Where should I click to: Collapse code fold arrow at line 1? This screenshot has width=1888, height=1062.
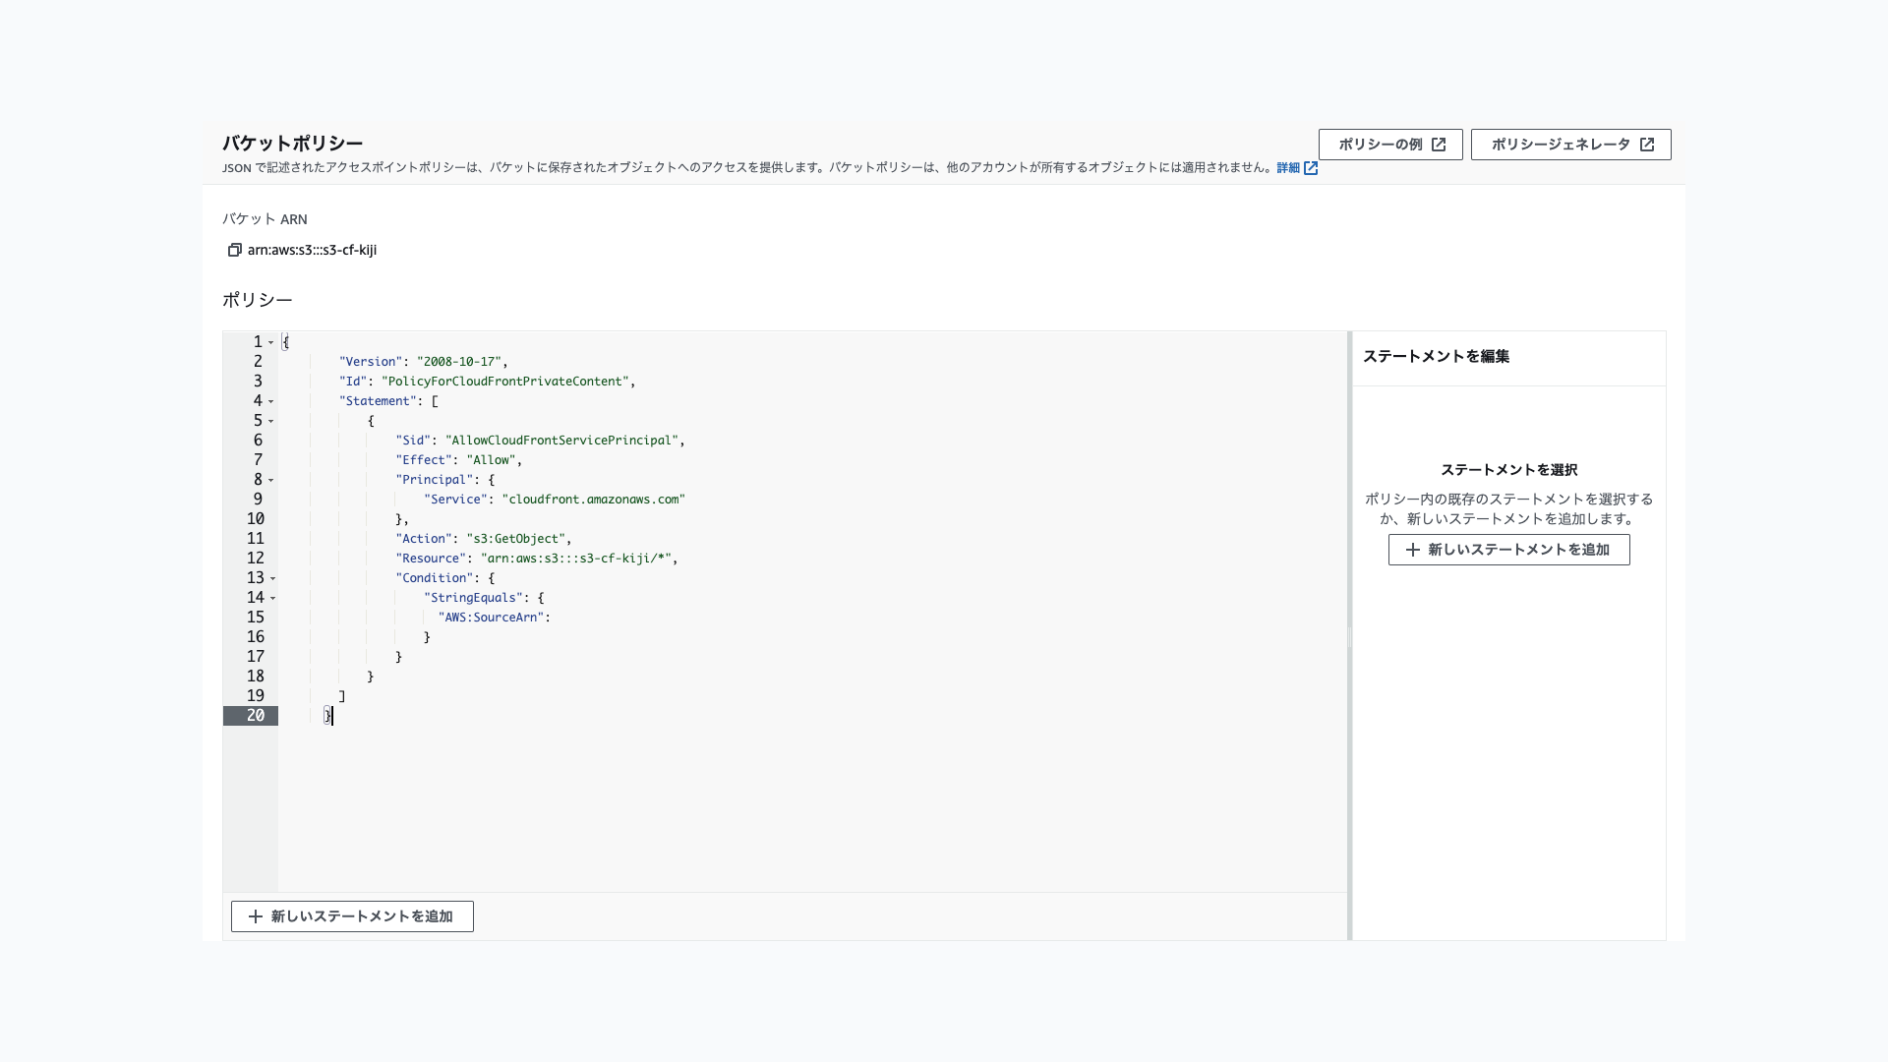tap(271, 342)
